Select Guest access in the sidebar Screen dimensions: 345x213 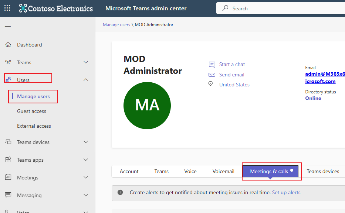[x=31, y=111]
